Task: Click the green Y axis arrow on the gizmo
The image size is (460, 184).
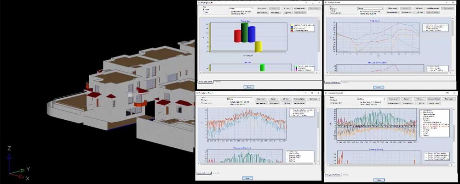Action: pos(17,171)
